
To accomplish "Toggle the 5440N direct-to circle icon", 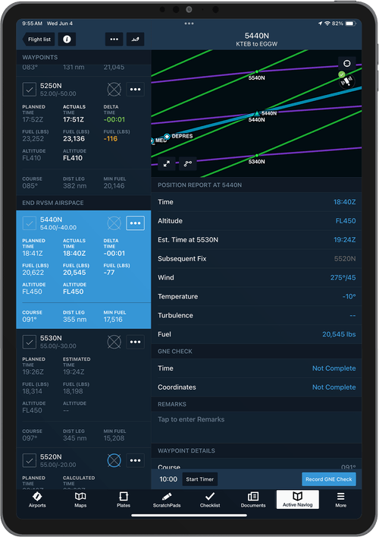I will coord(114,223).
